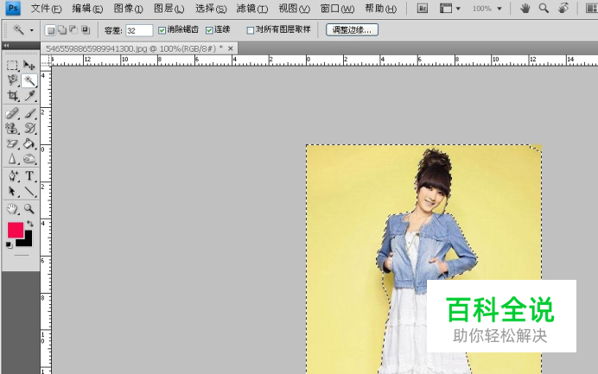Launch Bridge from the top bar
The height and width of the screenshot is (374, 598).
pyautogui.click(x=423, y=9)
